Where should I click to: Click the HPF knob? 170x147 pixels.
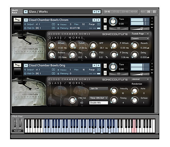tap(93, 45)
